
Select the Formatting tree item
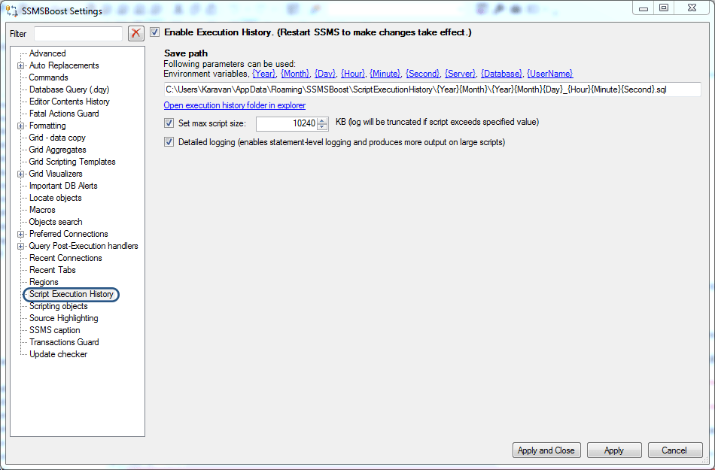[x=47, y=126]
